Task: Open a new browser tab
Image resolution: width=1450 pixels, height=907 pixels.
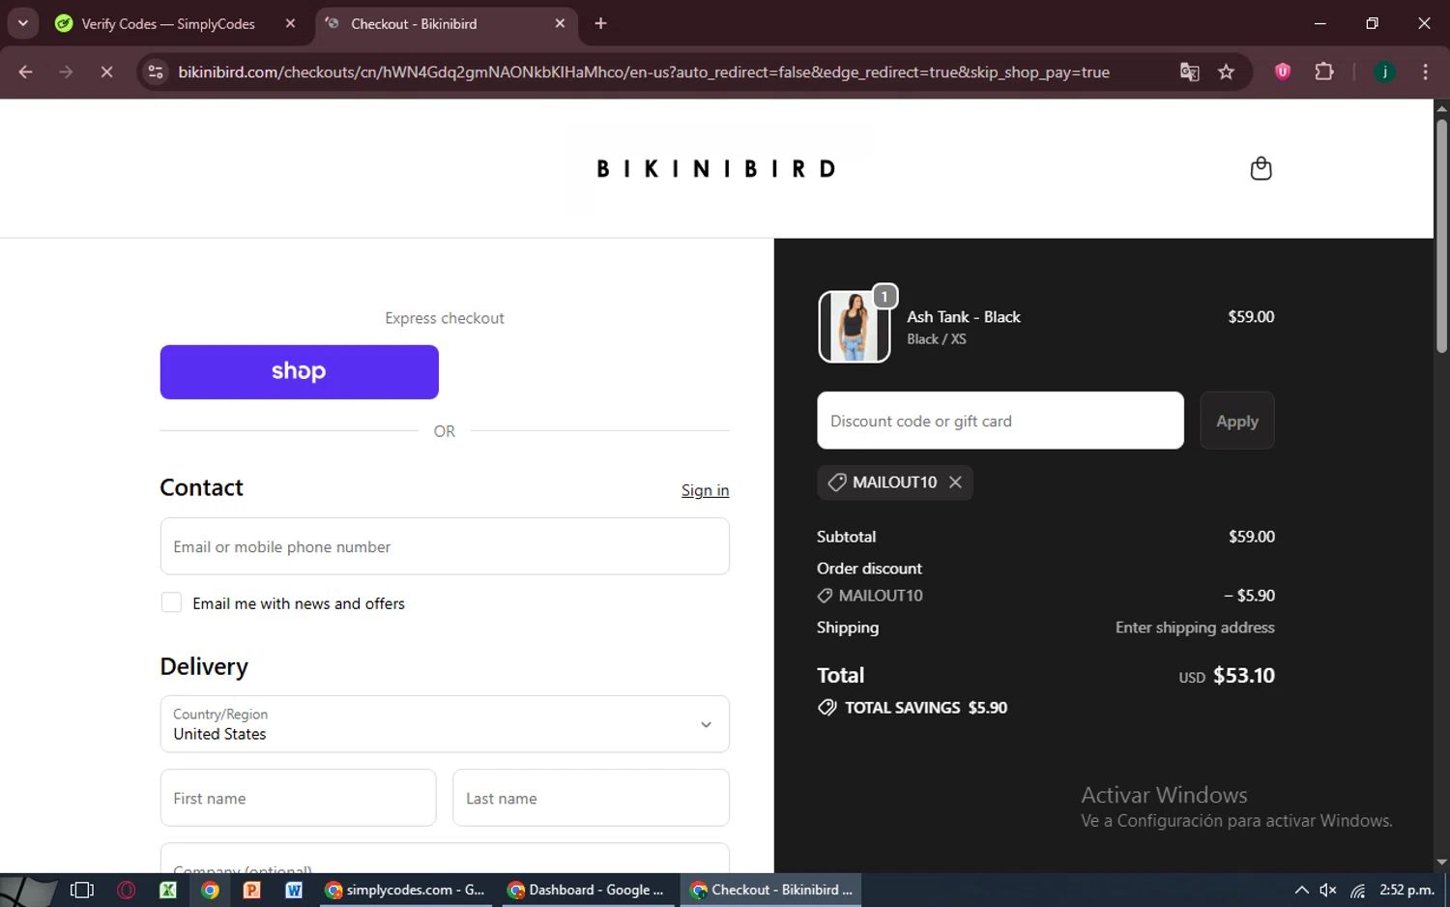Action: (x=600, y=23)
